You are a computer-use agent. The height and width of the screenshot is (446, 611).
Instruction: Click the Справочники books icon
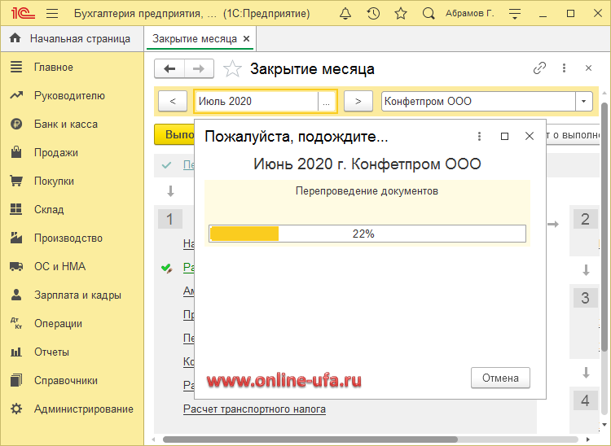(16, 380)
